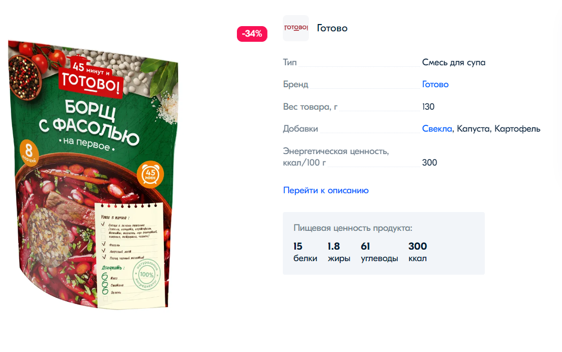The height and width of the screenshot is (352, 562).
Task: Click the Смесь для супа type value
Action: (x=453, y=63)
